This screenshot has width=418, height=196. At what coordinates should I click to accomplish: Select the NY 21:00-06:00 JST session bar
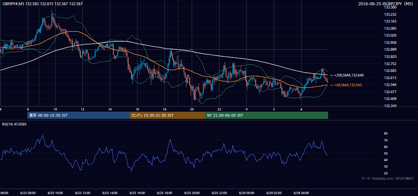pyautogui.click(x=267, y=115)
